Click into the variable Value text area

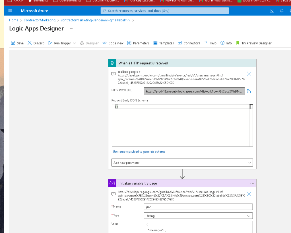(198, 227)
